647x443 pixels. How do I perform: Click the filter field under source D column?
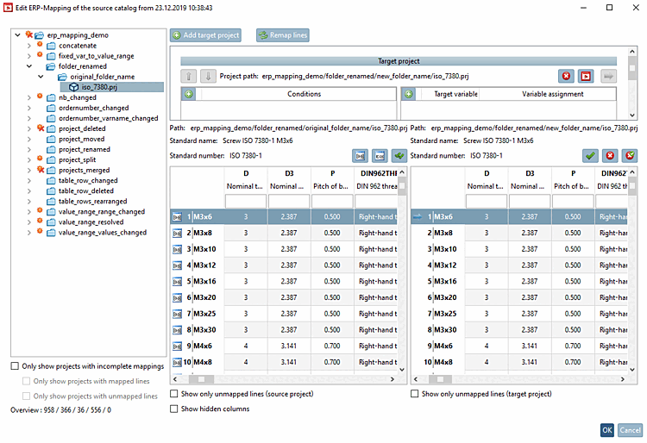click(245, 201)
